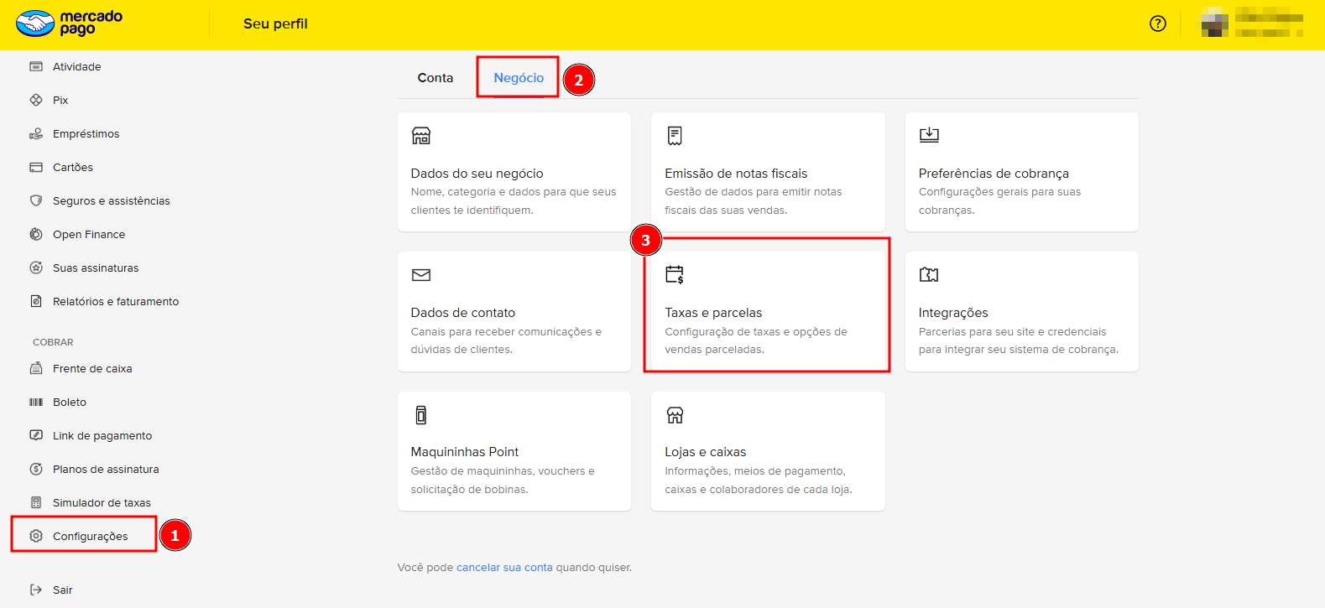The width and height of the screenshot is (1325, 608).
Task: Open the help question mark icon
Action: [1158, 23]
